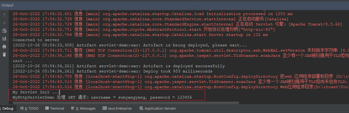Open the Java Enterprise tool window
Screen dimensions: 349x113
[x=117, y=108]
